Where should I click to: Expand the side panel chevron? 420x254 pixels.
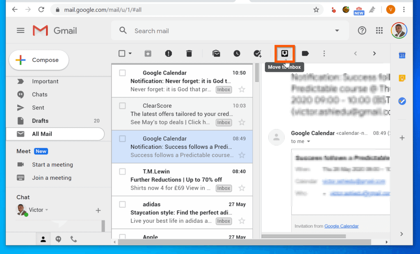pos(402,234)
